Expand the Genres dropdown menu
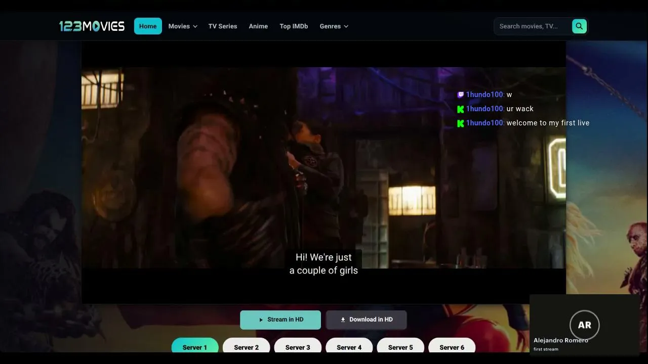Screen dimensions: 648x364 pyautogui.click(x=334, y=26)
